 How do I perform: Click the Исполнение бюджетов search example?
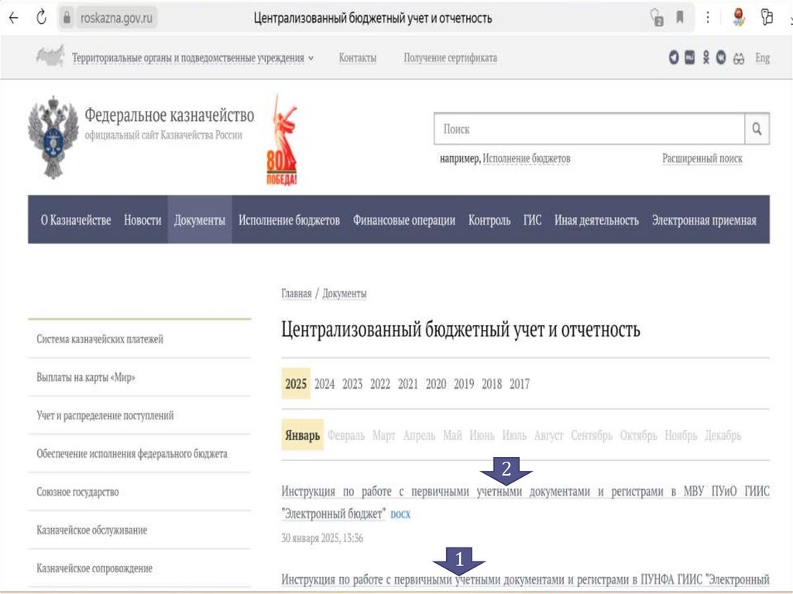tap(527, 158)
